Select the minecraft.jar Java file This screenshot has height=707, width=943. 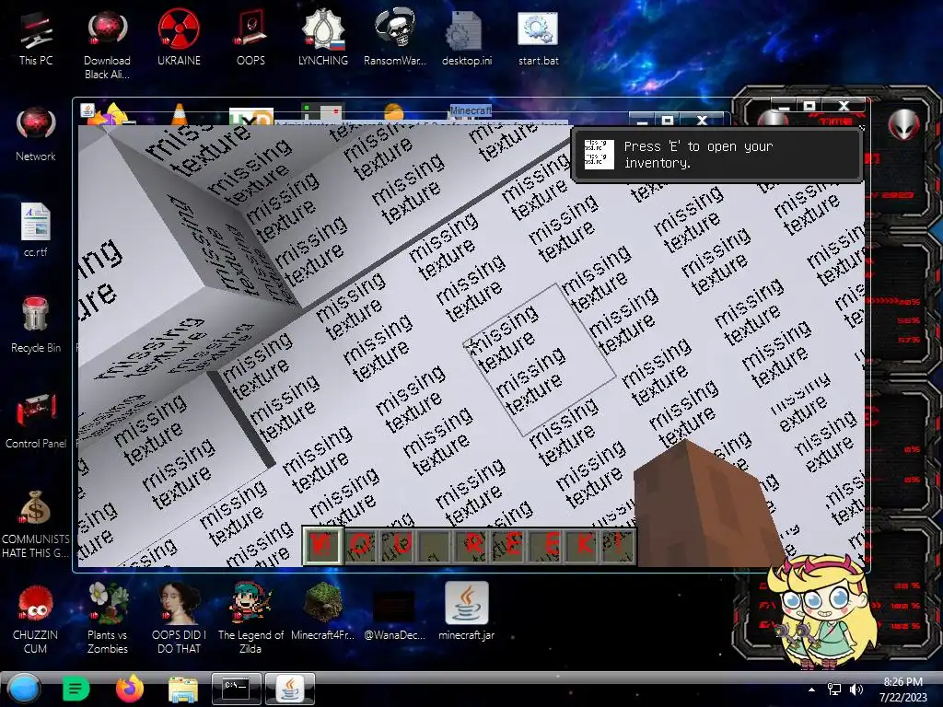pos(467,611)
